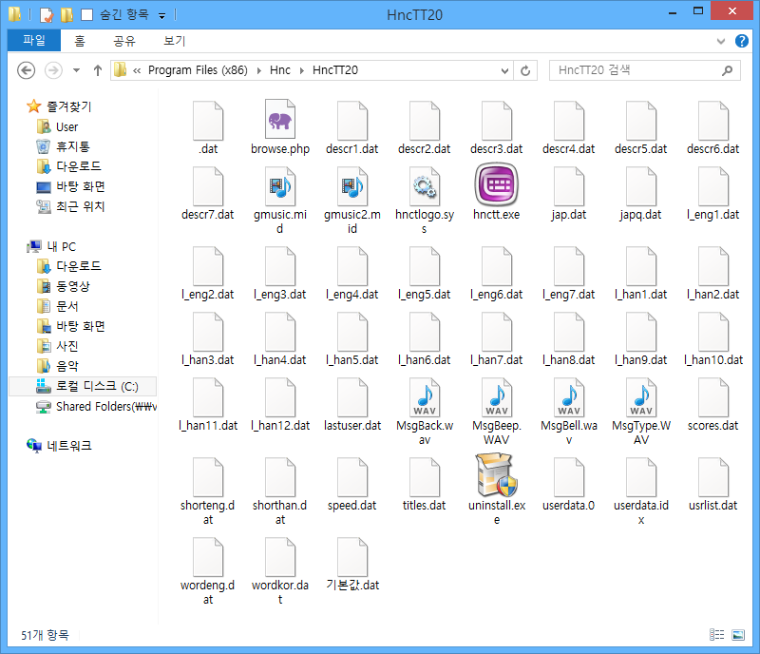Navigate to the Hnc breadcrumb folder

click(280, 70)
